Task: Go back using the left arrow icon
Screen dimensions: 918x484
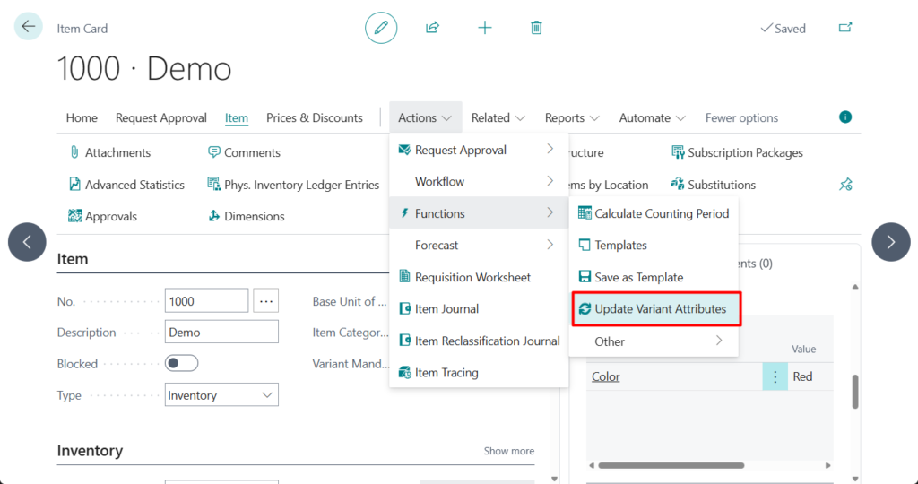Action: coord(29,27)
